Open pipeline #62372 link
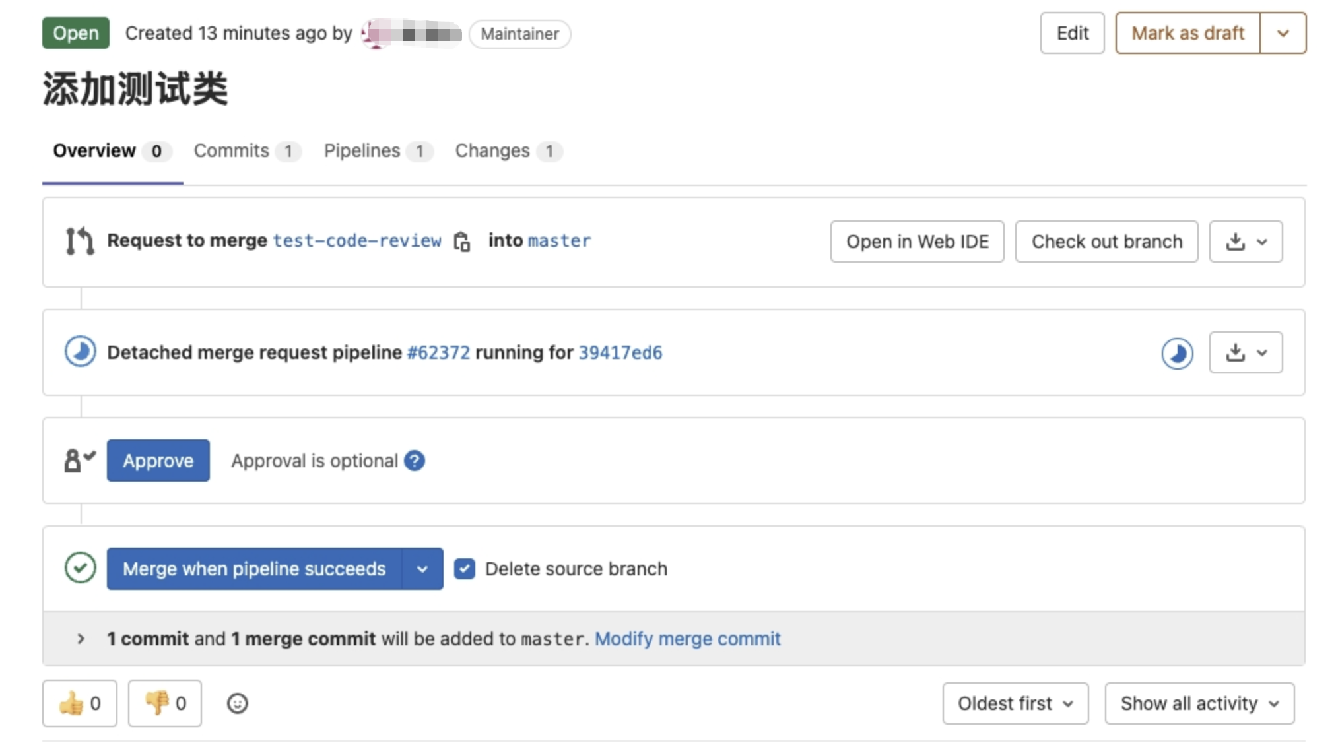 (x=438, y=353)
